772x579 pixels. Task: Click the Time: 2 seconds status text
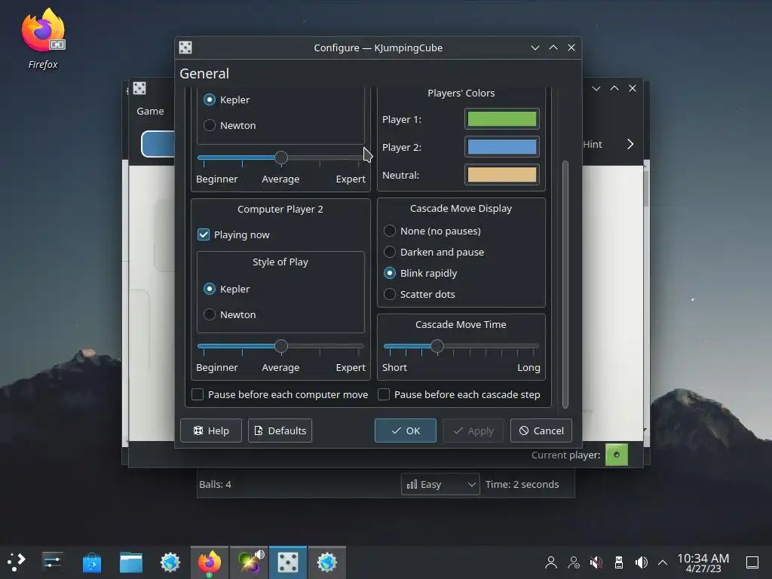(522, 485)
